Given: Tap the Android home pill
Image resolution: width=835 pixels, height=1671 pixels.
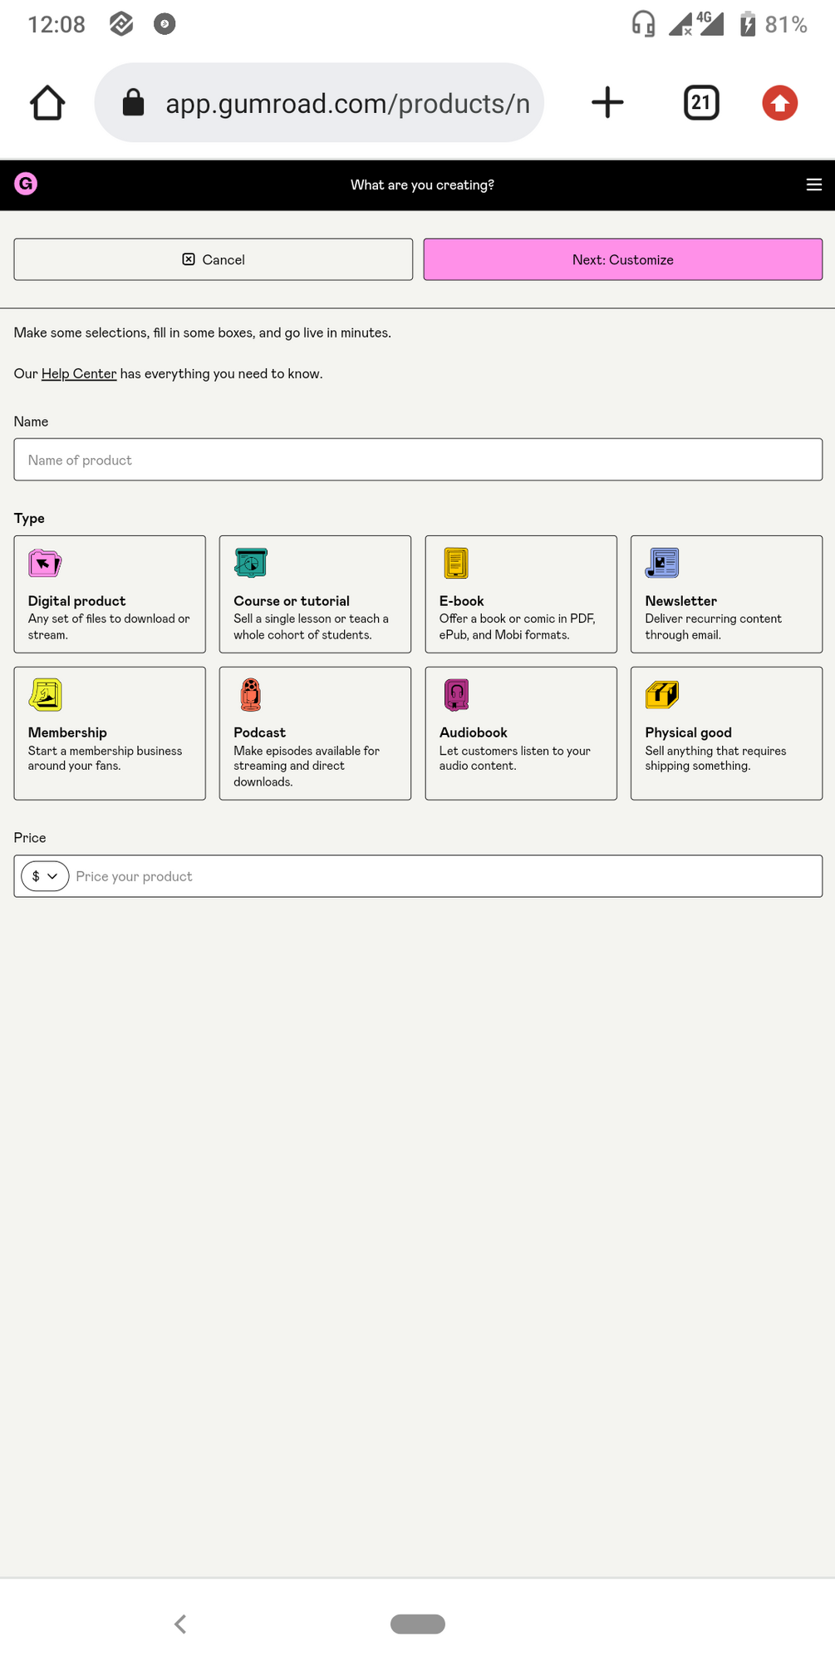Looking at the screenshot, I should (418, 1624).
